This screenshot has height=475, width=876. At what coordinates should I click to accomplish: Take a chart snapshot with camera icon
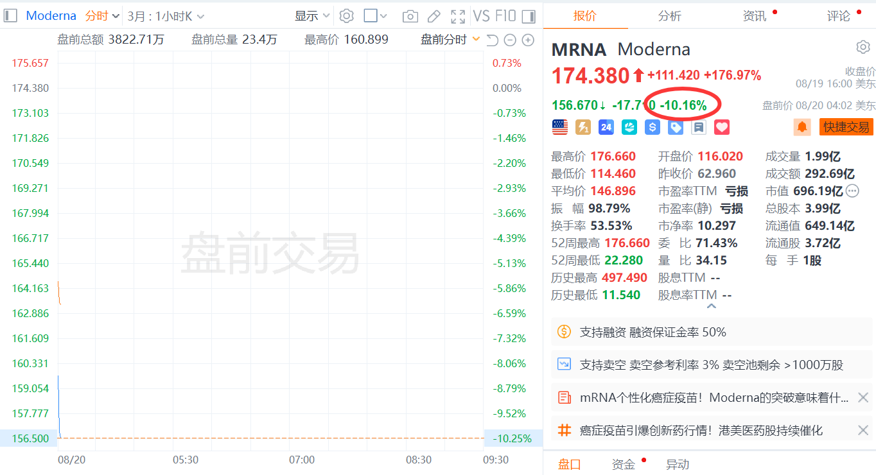tap(410, 16)
